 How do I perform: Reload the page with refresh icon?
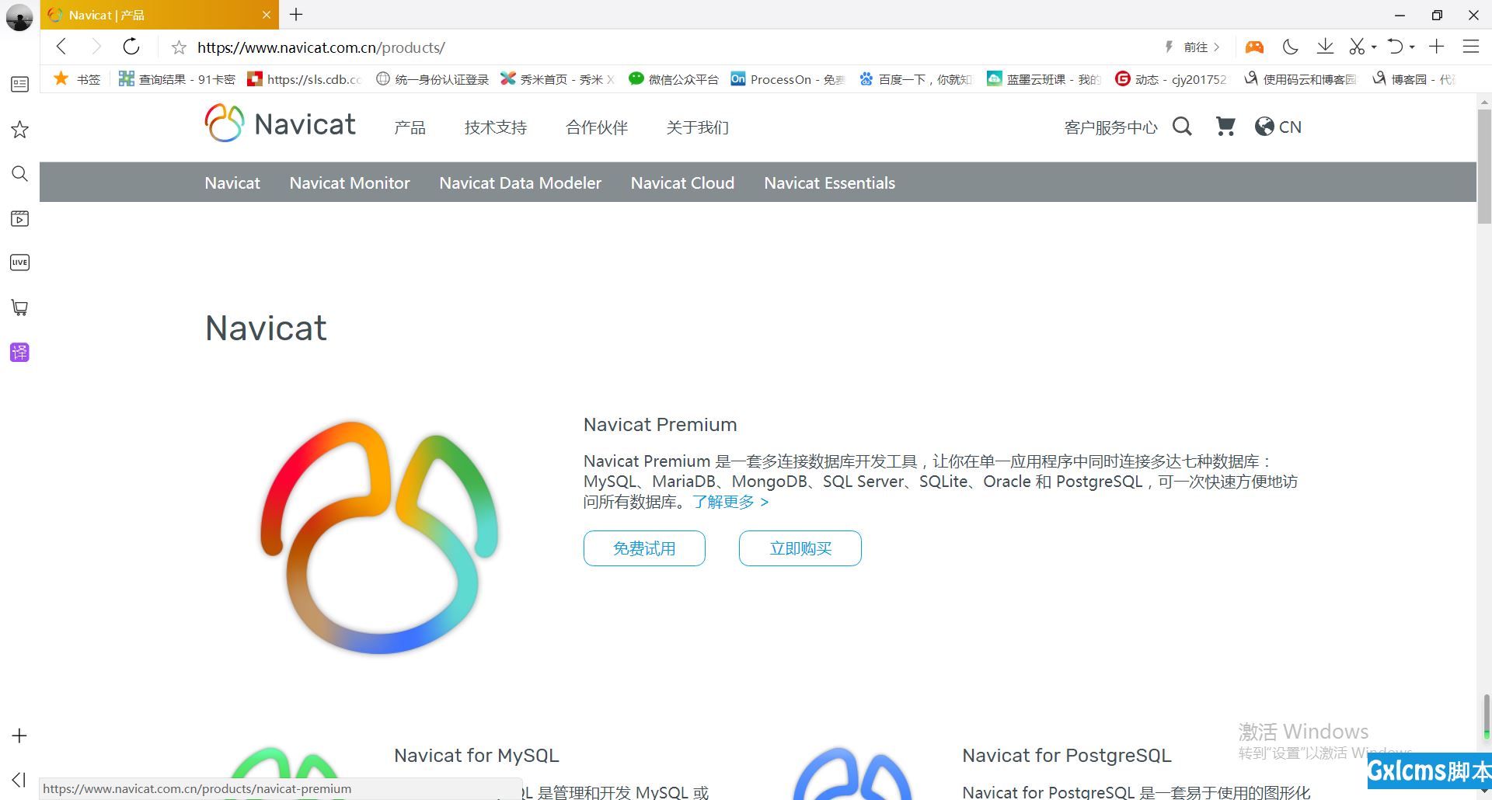(131, 47)
